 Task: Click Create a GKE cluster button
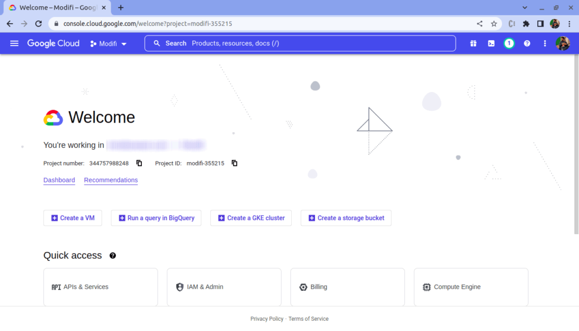251,218
